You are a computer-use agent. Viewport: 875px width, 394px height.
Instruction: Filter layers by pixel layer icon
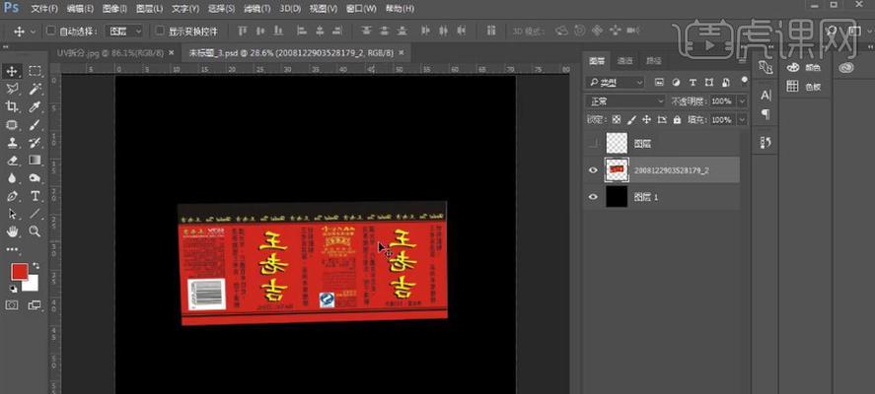[659, 83]
